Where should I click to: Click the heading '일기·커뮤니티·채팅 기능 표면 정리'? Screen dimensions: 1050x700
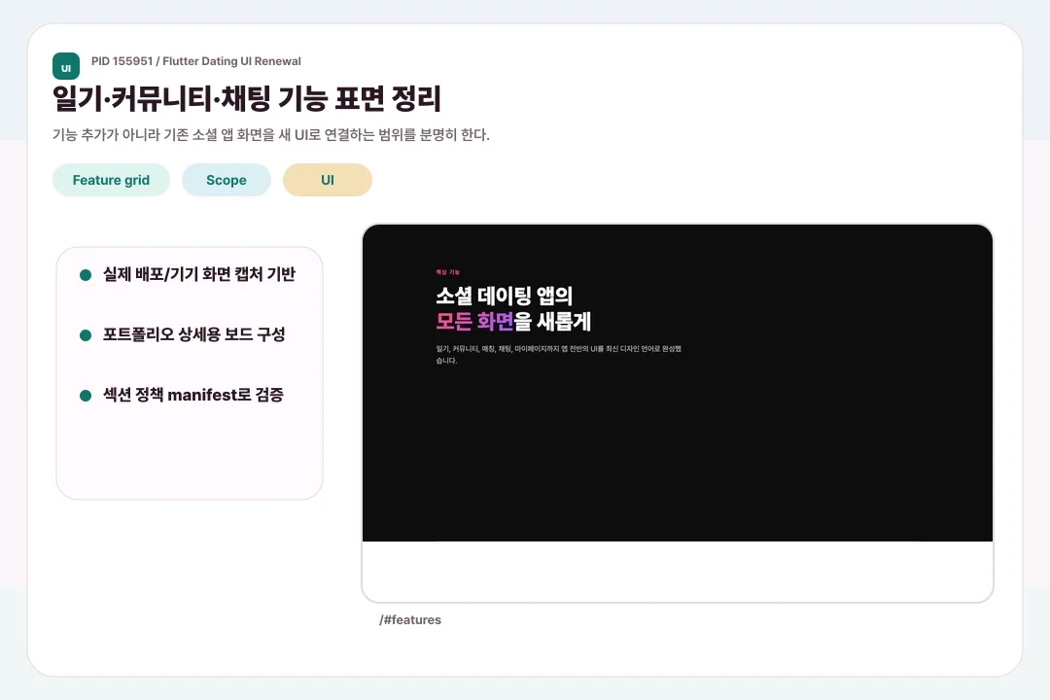(246, 98)
